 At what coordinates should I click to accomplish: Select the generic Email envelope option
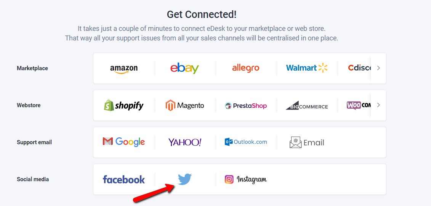click(x=307, y=142)
